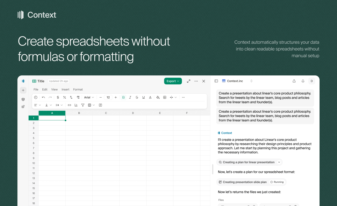Select column header D
The image size is (337, 206).
[x=133, y=113]
